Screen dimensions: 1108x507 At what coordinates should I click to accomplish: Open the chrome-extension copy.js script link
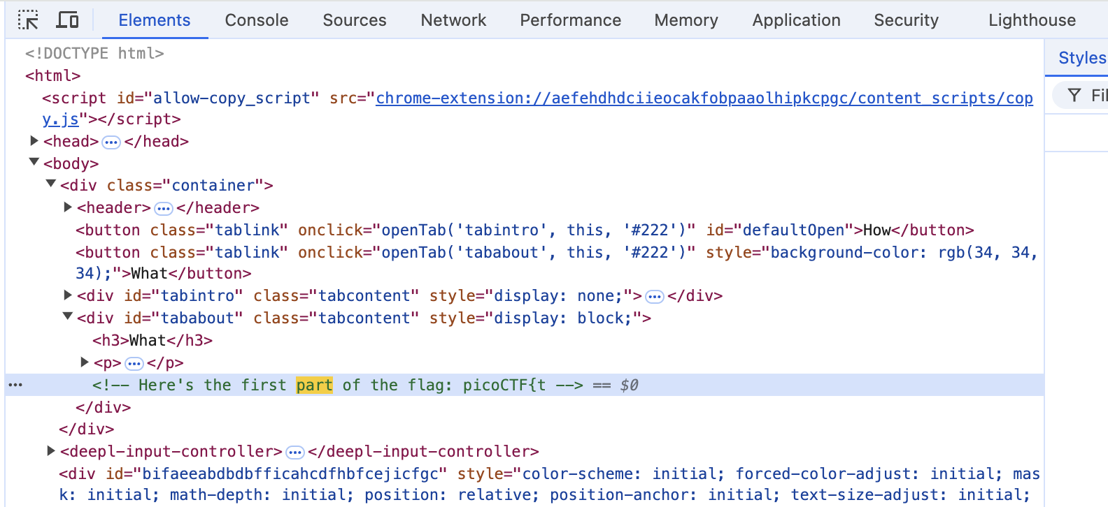[704, 98]
